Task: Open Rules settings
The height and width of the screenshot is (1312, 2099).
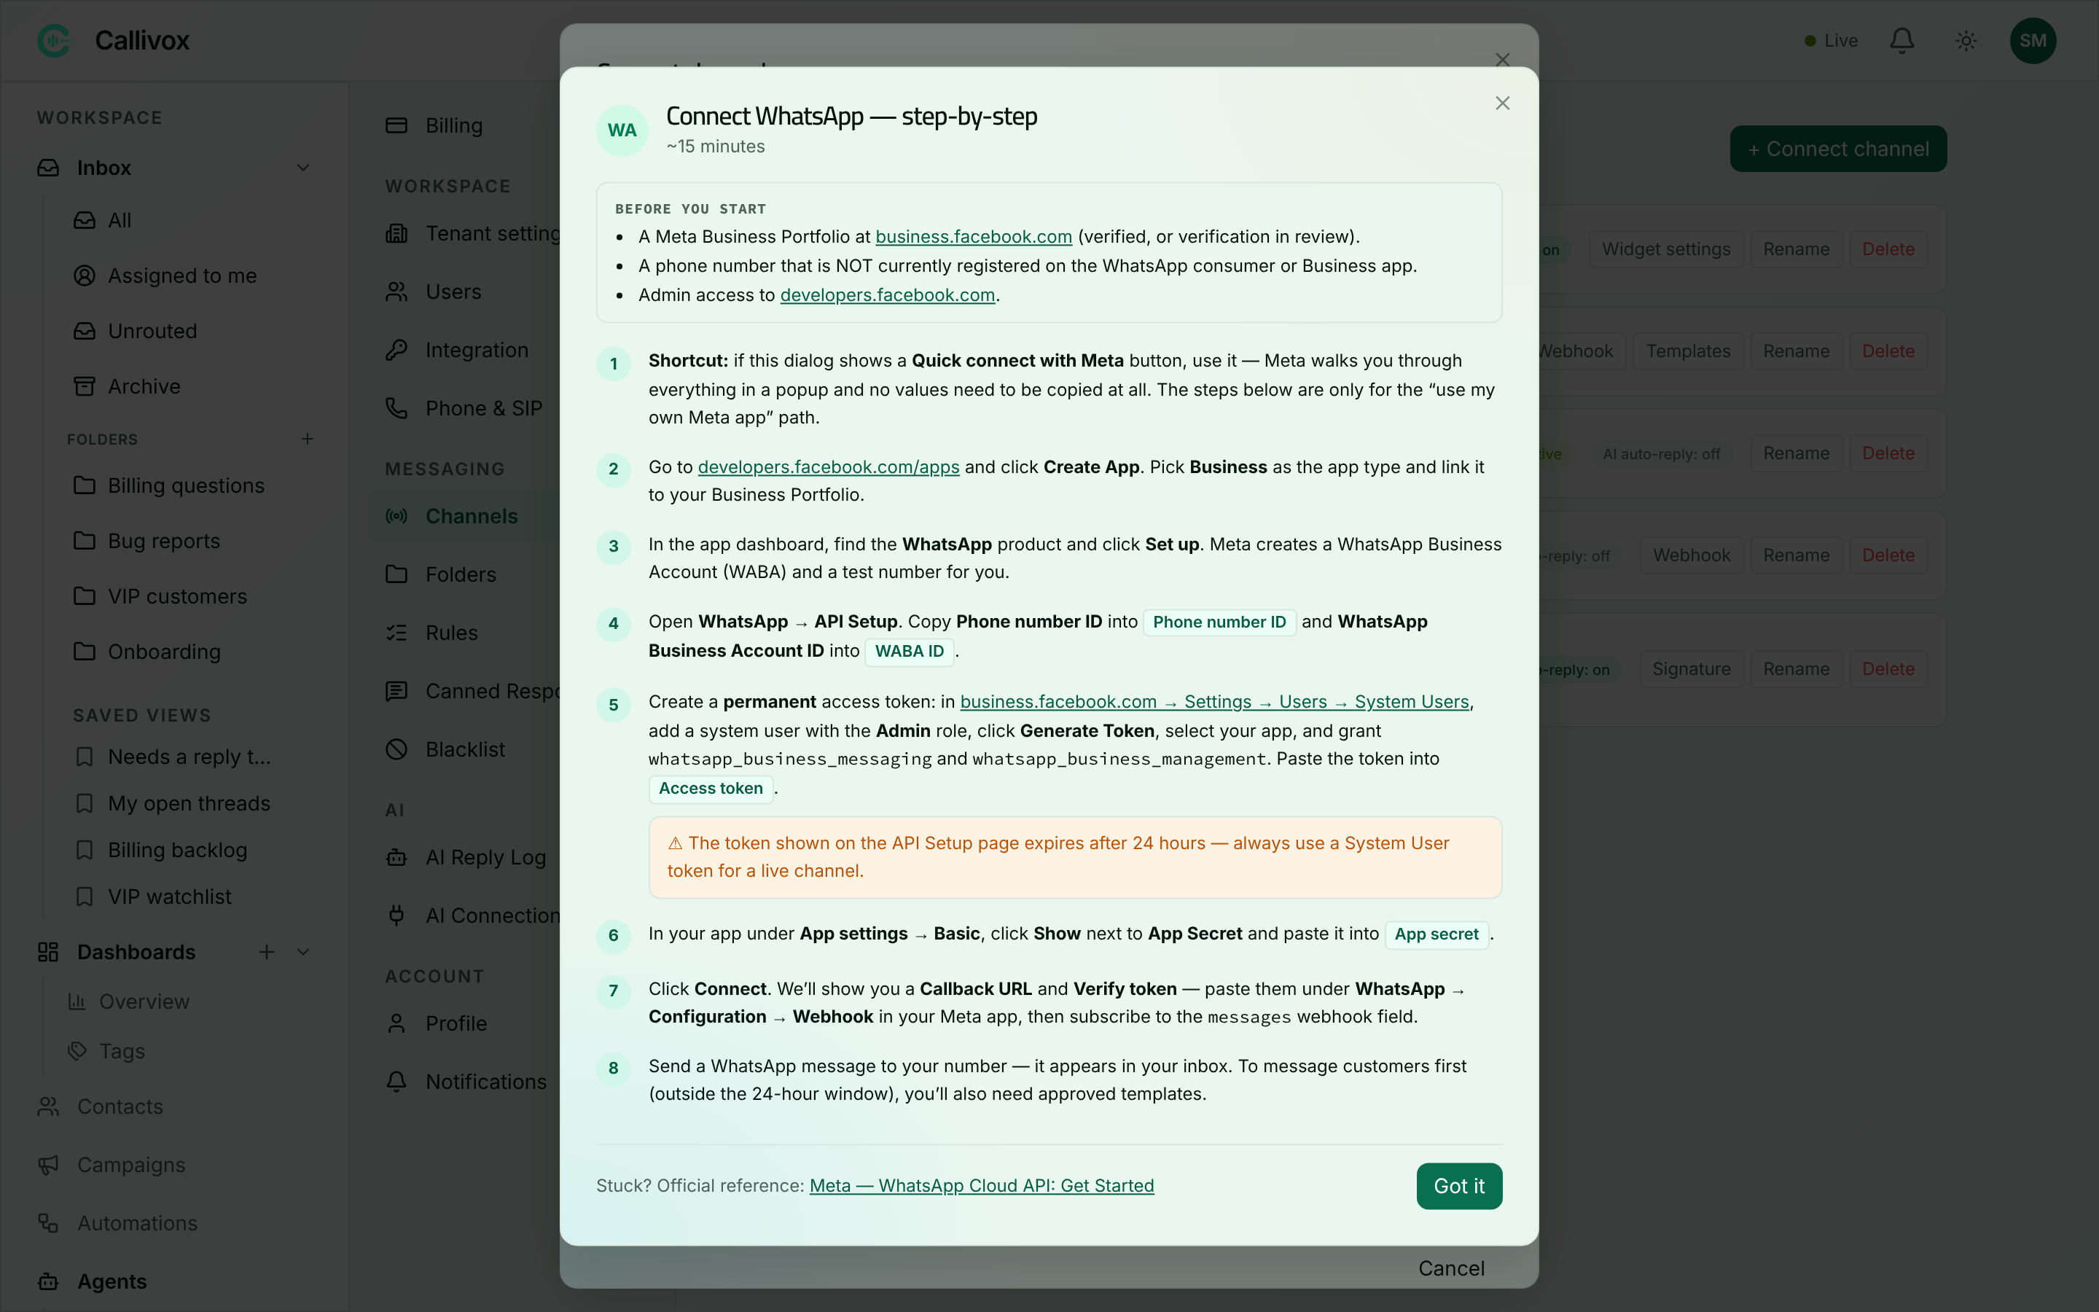Action: click(x=452, y=633)
